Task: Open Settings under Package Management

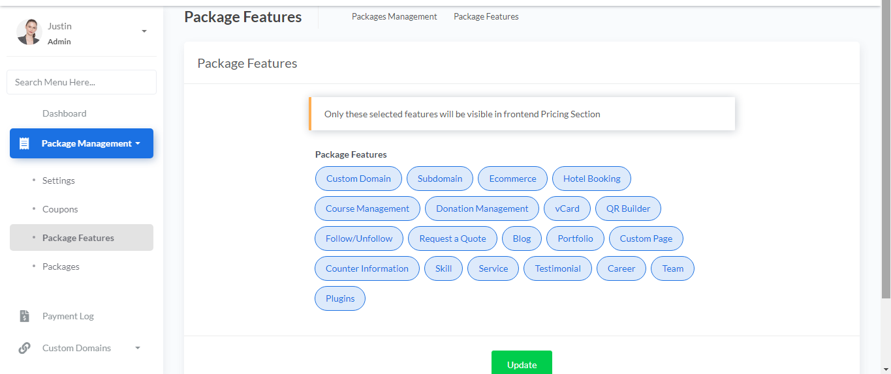Action: pyautogui.click(x=59, y=180)
